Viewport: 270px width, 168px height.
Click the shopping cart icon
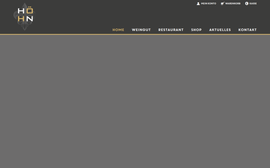pyautogui.click(x=222, y=4)
